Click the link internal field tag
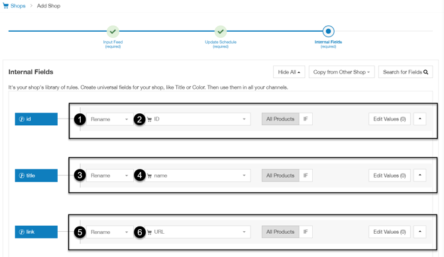 click(36, 232)
